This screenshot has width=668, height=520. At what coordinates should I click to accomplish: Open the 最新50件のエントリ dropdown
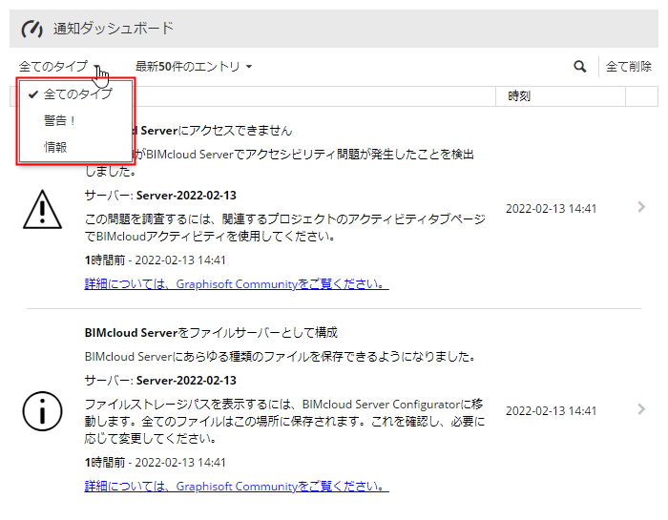[x=194, y=67]
